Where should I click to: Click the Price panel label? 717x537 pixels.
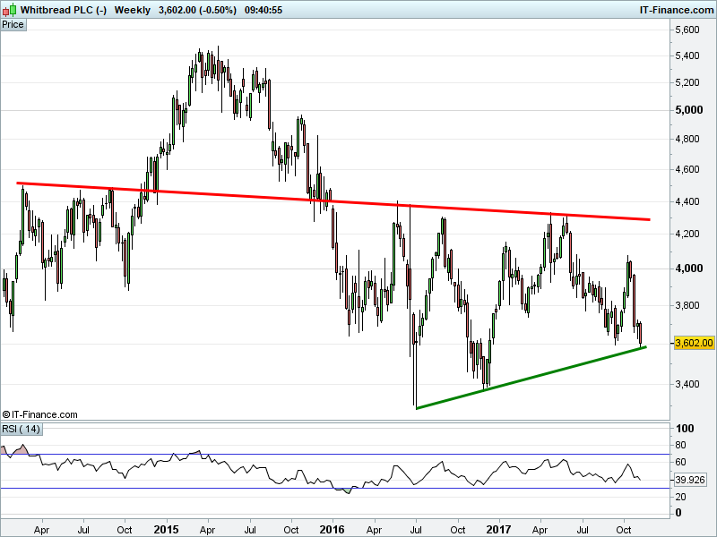coord(13,25)
